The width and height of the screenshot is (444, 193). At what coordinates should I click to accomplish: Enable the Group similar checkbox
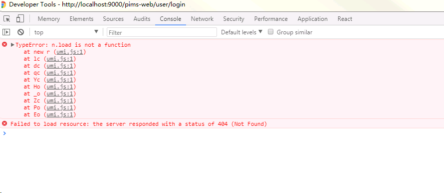(271, 32)
